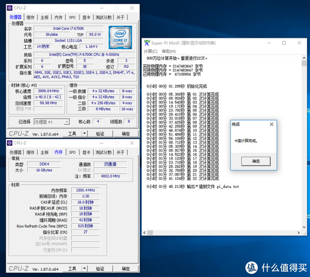Screen dimensions: 310x277
Task: Click the tRFC value 525 时钟
Action: tap(86, 226)
